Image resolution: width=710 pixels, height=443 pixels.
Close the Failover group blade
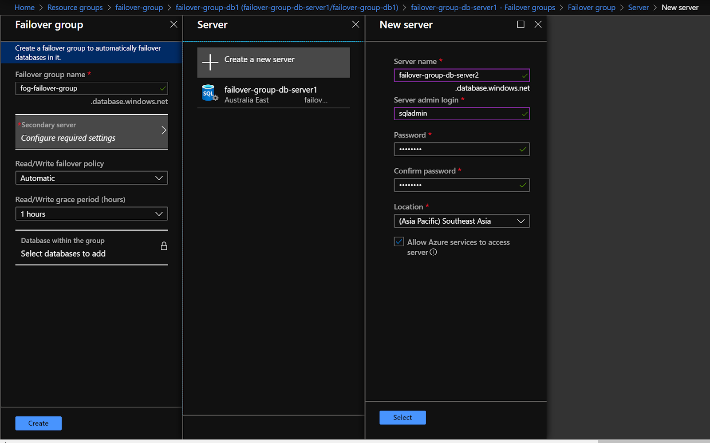click(174, 24)
